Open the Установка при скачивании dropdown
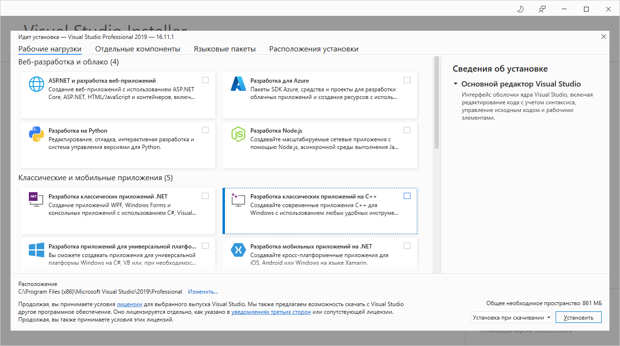Image resolution: width=620 pixels, height=346 pixels. point(511,318)
